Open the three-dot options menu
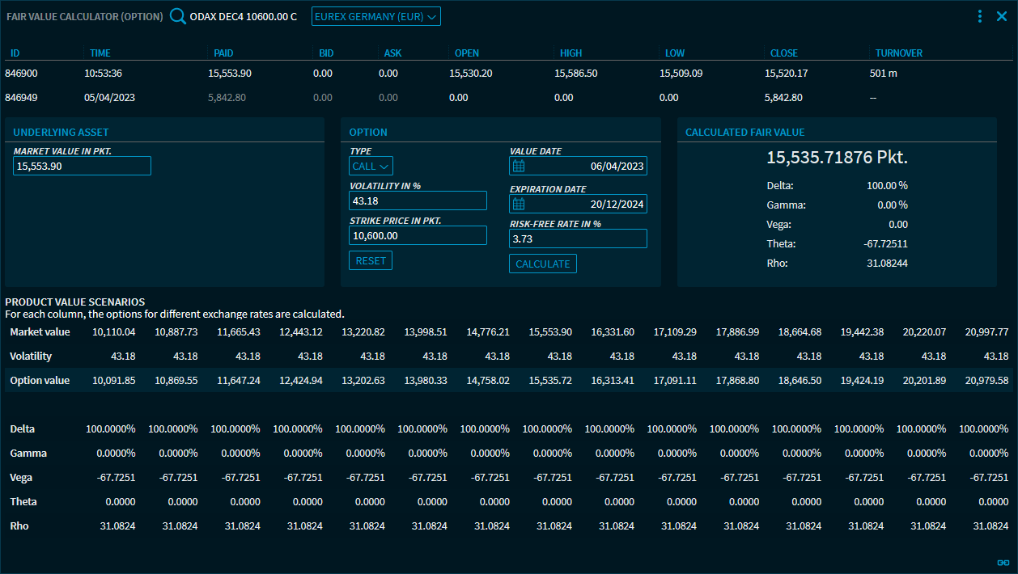The height and width of the screenshot is (574, 1018). coord(980,16)
